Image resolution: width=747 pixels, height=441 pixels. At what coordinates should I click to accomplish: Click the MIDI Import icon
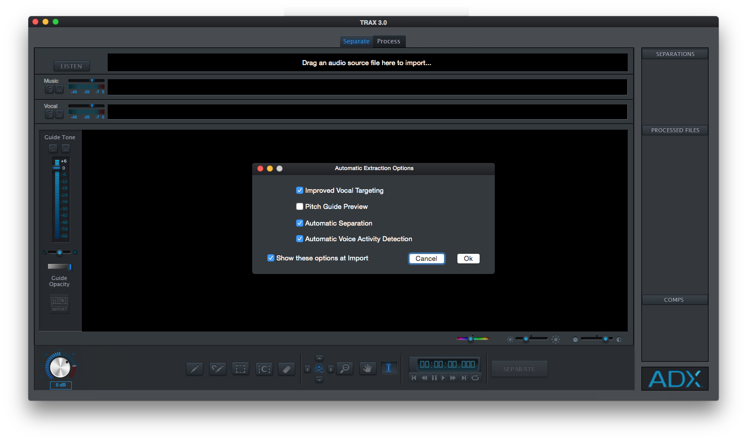[x=59, y=303]
